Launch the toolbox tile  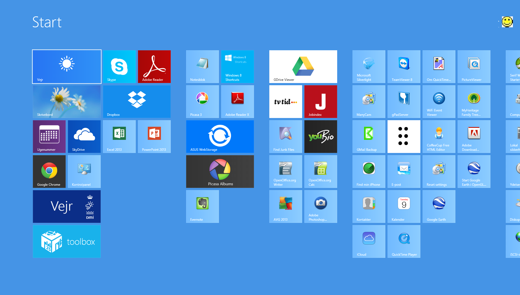tap(67, 241)
